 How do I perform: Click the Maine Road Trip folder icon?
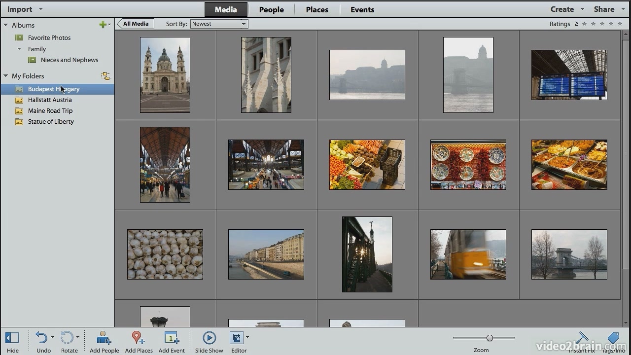19,111
